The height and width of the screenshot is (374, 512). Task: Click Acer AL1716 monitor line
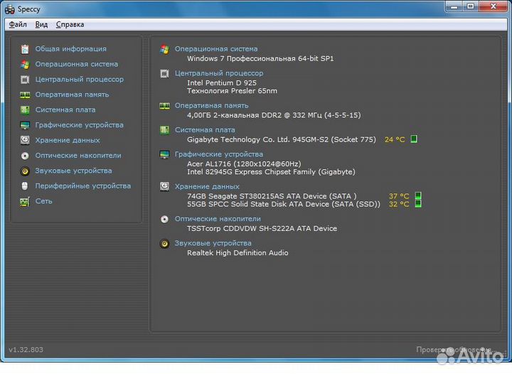pyautogui.click(x=244, y=164)
